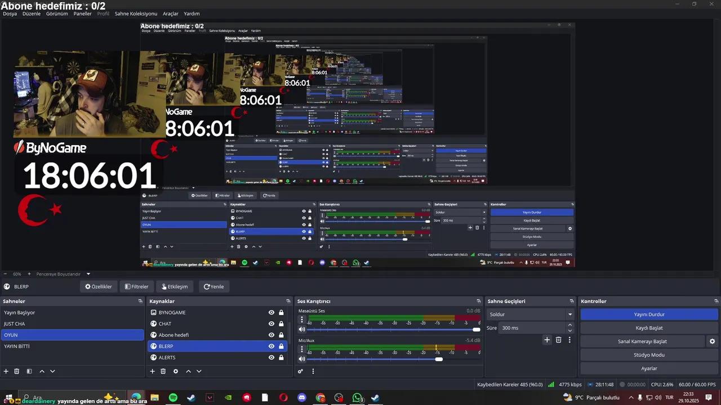Screen dimensions: 721x405
Task: Hide the BLERP source
Action: tap(272, 346)
